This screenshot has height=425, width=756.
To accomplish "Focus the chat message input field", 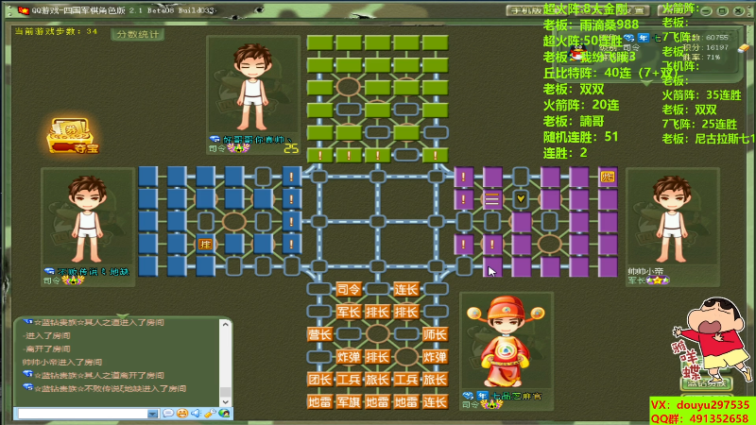I will coord(83,414).
